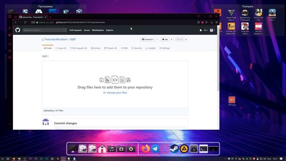Open the computer monitor icon in dock
This screenshot has width=286, height=161.
point(73,149)
